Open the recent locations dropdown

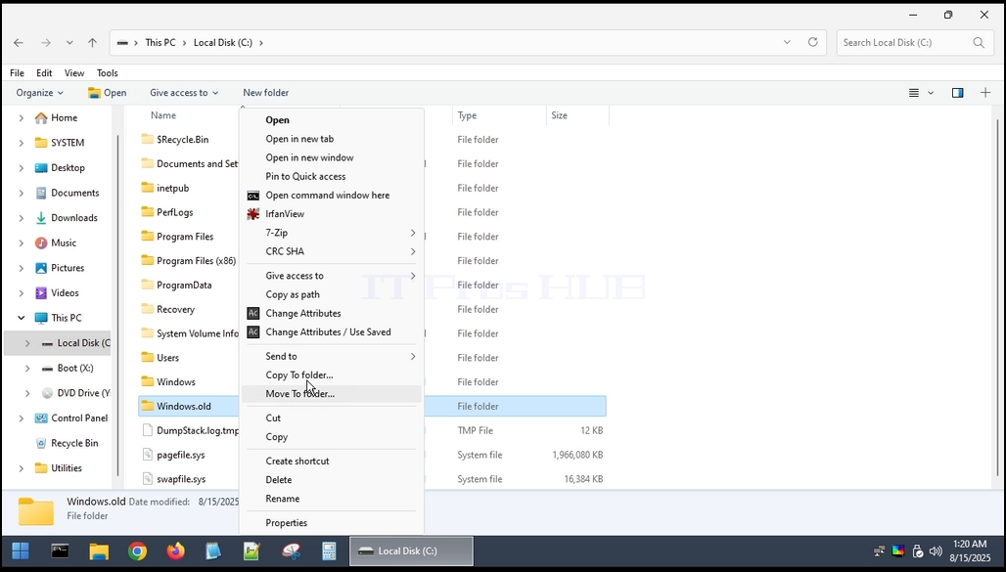coord(69,42)
